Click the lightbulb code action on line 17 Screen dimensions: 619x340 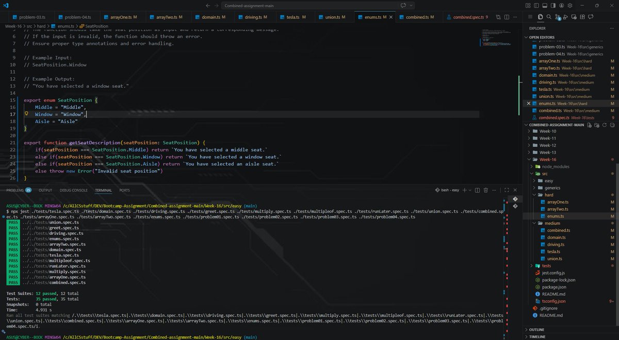[x=26, y=113]
